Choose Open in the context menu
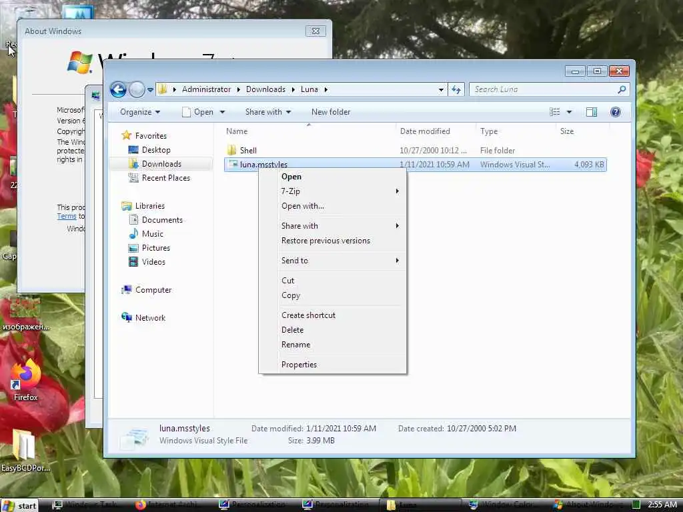The height and width of the screenshot is (512, 683). (333, 177)
